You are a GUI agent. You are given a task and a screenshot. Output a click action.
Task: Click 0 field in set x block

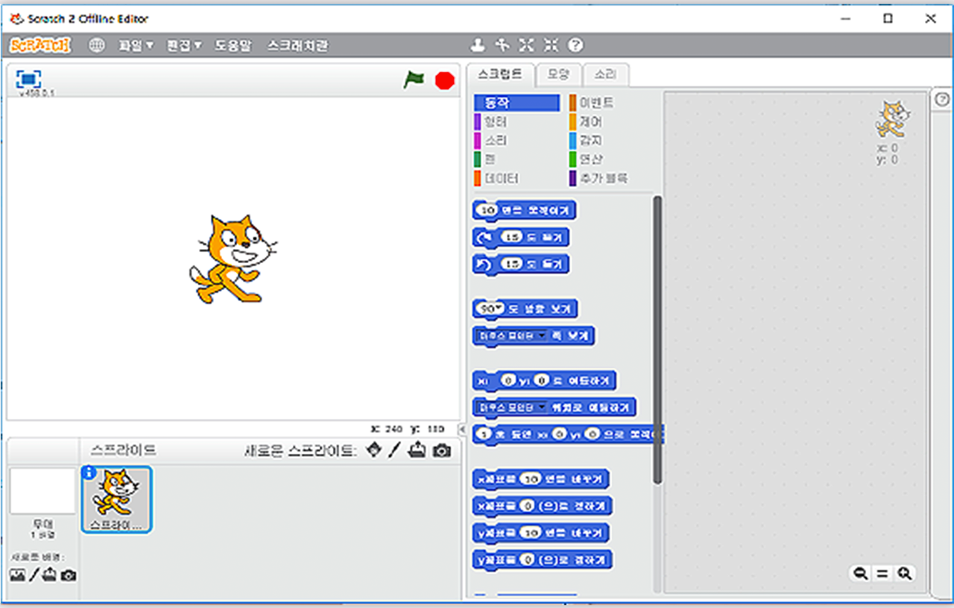coord(528,506)
